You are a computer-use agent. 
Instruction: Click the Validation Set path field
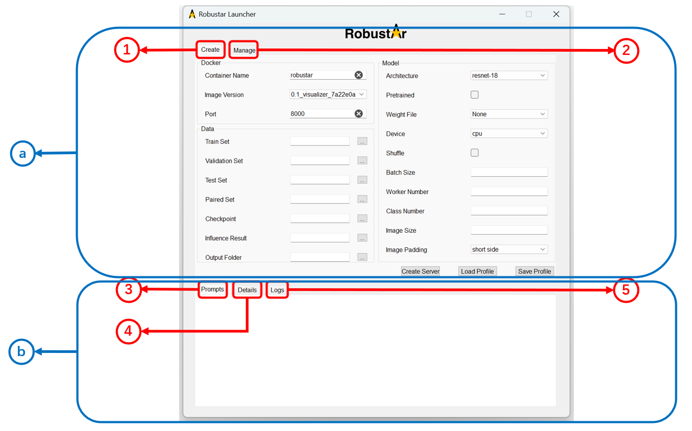point(320,161)
